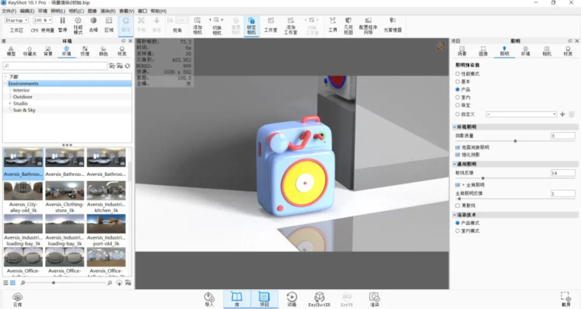This screenshot has height=309, width=581.
Task: Open 几何视图 geometry view
Action: click(347, 24)
